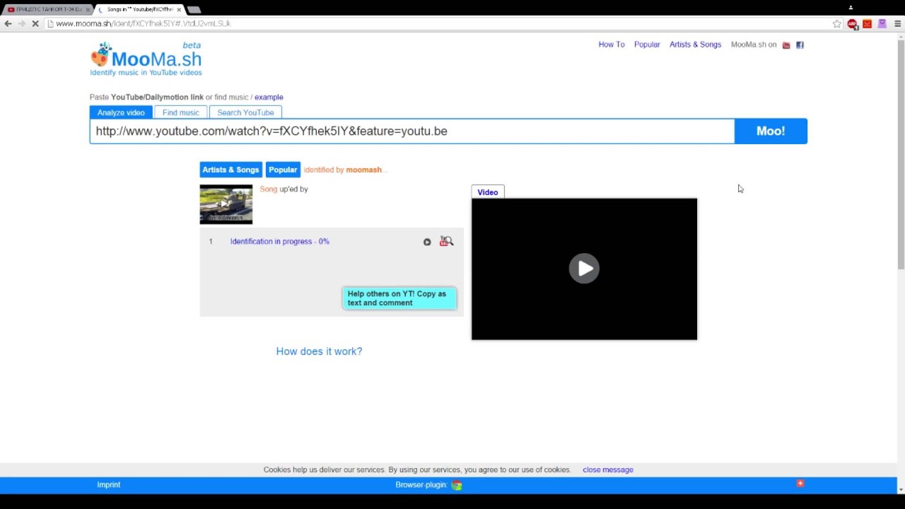Open MooMa.sh YouTube channel icon

tap(786, 45)
